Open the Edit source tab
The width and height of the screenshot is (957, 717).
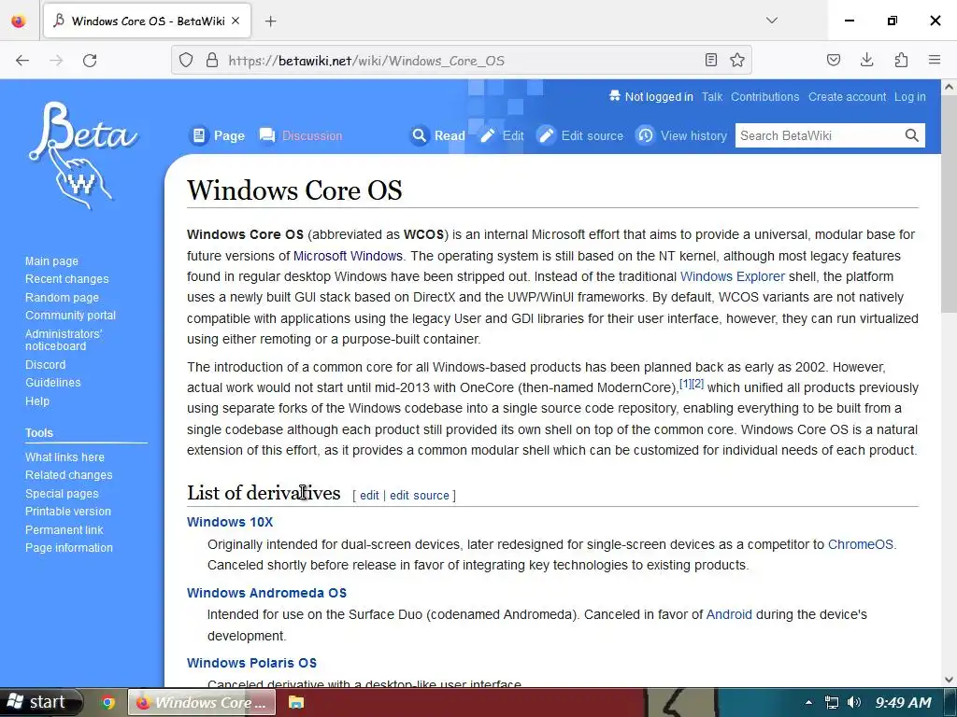point(579,135)
